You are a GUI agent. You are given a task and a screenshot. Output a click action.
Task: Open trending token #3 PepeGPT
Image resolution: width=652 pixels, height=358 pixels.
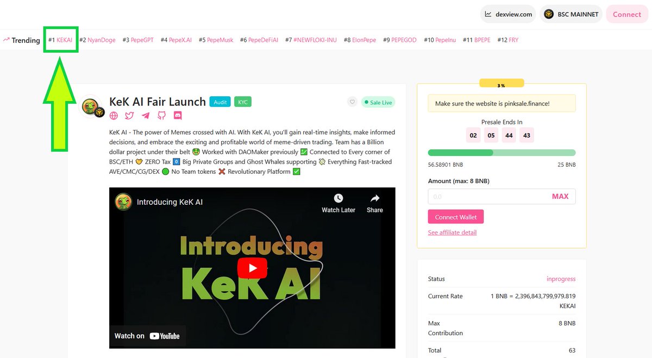pyautogui.click(x=138, y=40)
